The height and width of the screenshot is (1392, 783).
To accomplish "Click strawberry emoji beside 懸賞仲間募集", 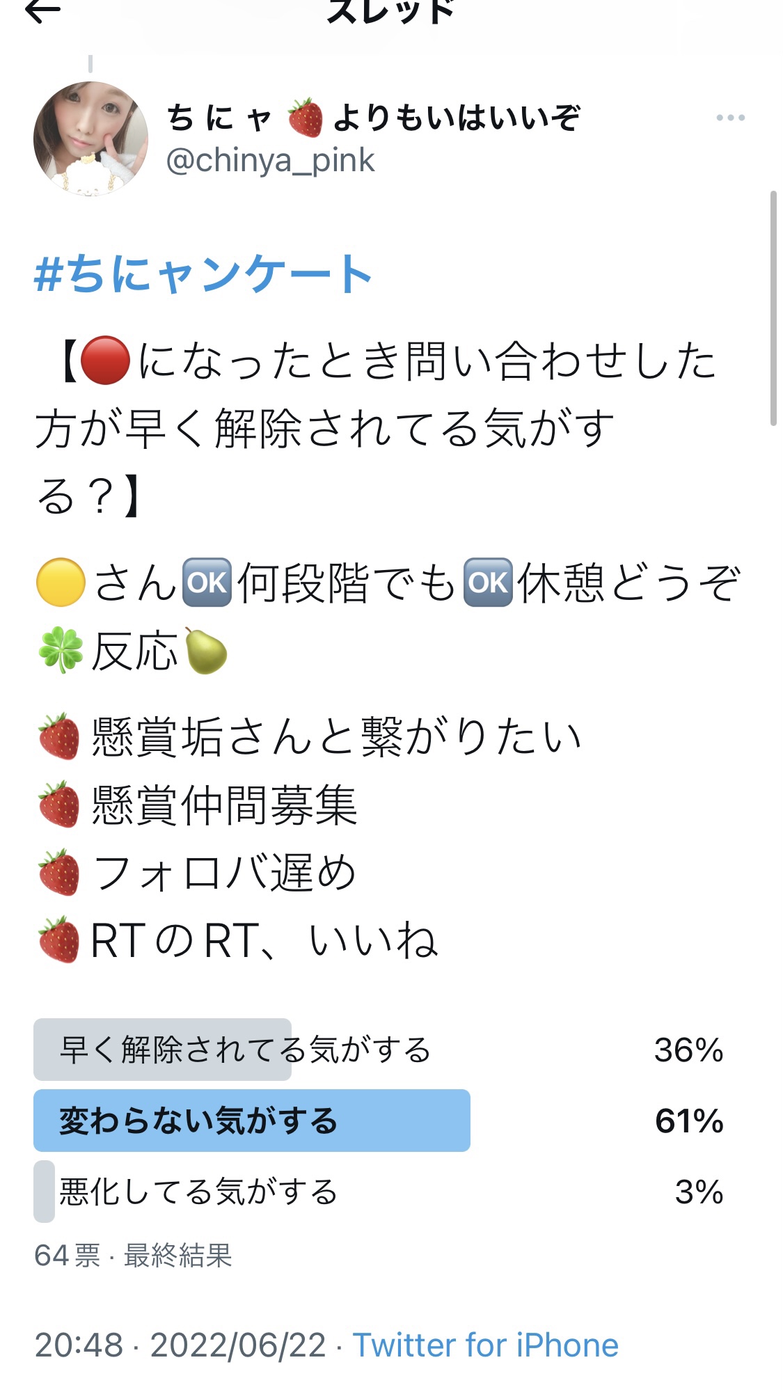I will pos(59,804).
